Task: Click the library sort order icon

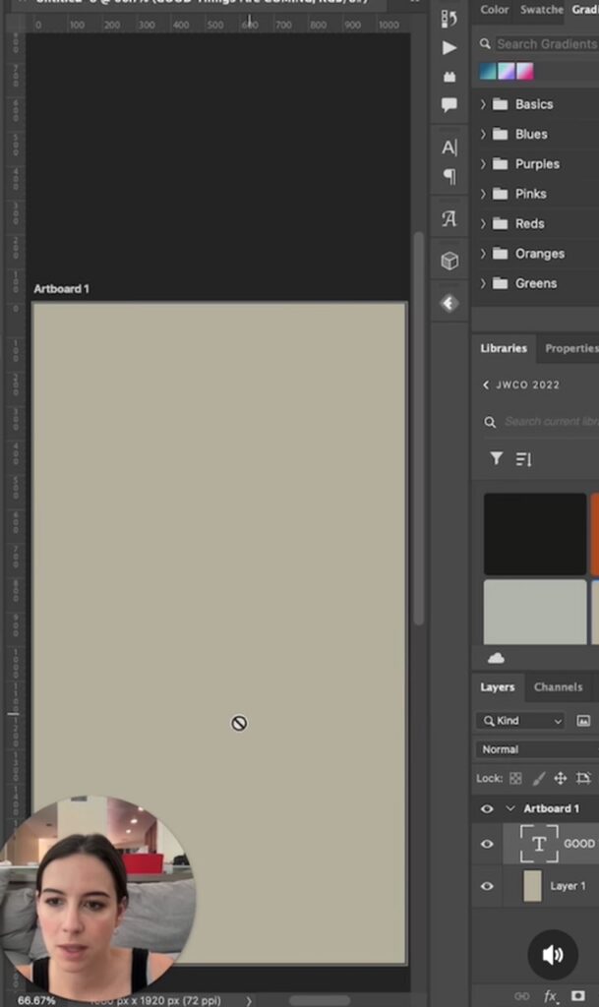Action: tap(524, 459)
